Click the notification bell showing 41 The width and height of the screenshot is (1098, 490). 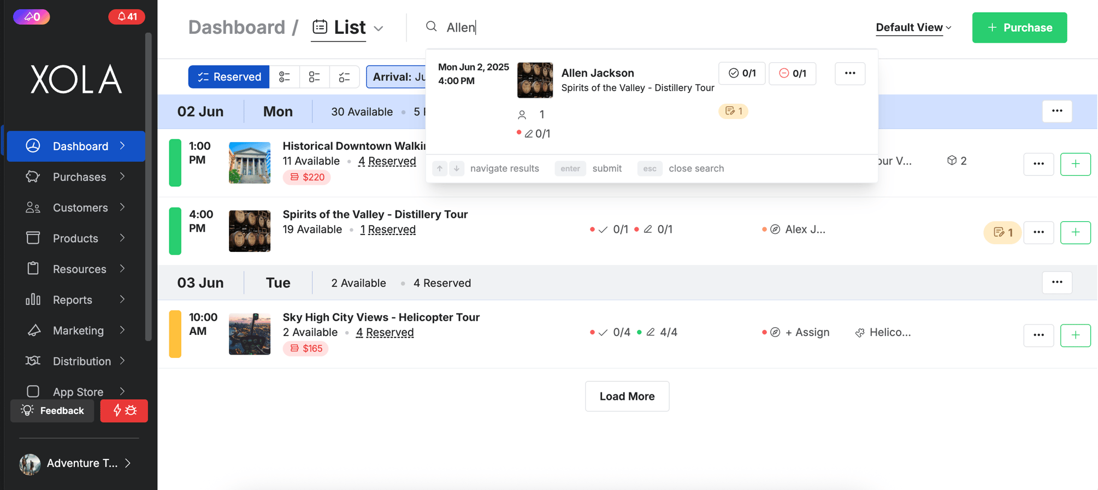127,16
